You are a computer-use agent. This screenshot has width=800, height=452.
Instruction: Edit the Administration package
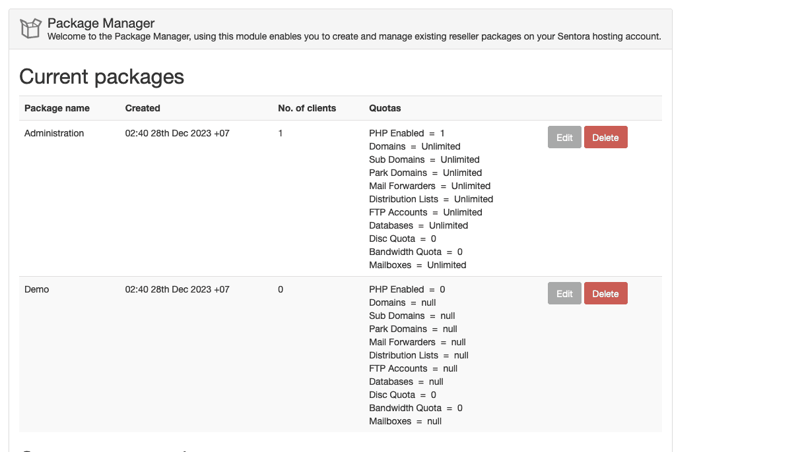click(564, 138)
